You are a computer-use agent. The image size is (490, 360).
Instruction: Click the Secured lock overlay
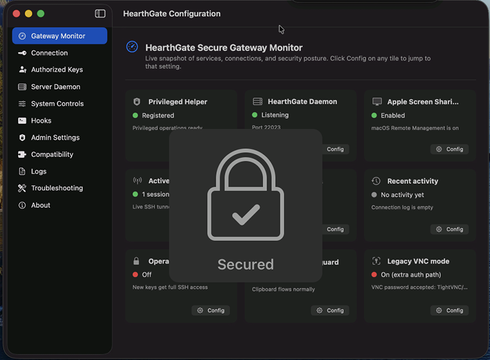click(246, 205)
